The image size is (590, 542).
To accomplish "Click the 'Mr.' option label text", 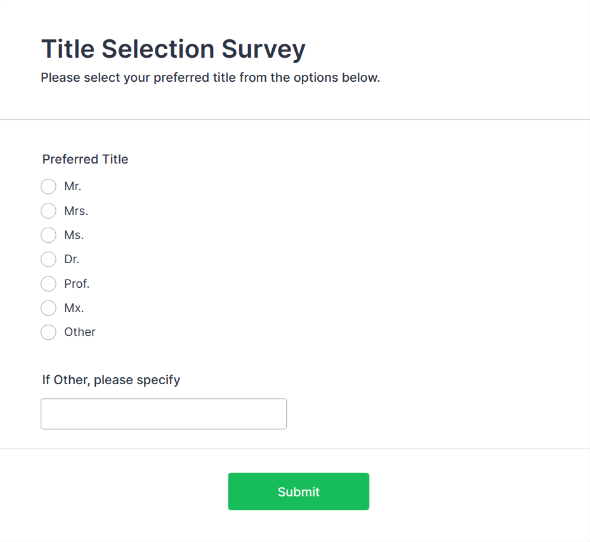I will click(x=73, y=186).
